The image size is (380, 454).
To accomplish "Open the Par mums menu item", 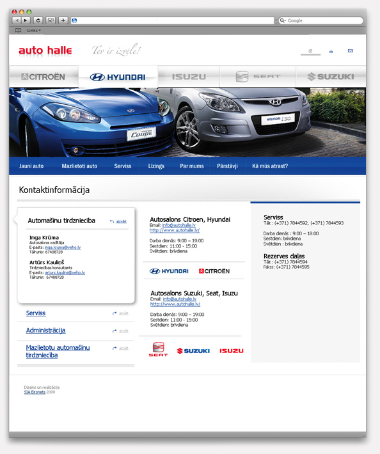I will (x=192, y=166).
